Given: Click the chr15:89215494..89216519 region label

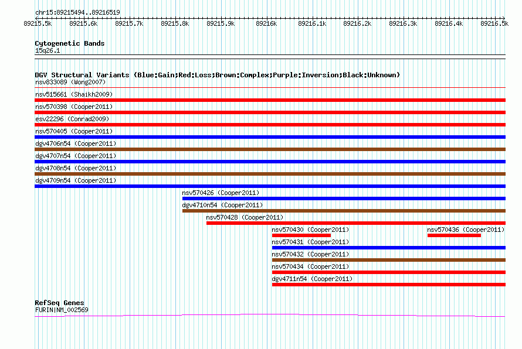Looking at the screenshot, I should tap(77, 13).
